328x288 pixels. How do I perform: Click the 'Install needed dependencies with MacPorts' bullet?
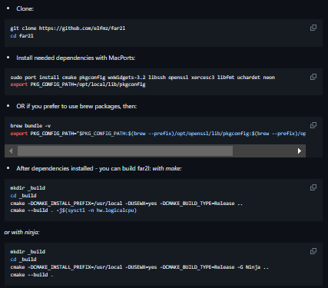click(x=76, y=58)
